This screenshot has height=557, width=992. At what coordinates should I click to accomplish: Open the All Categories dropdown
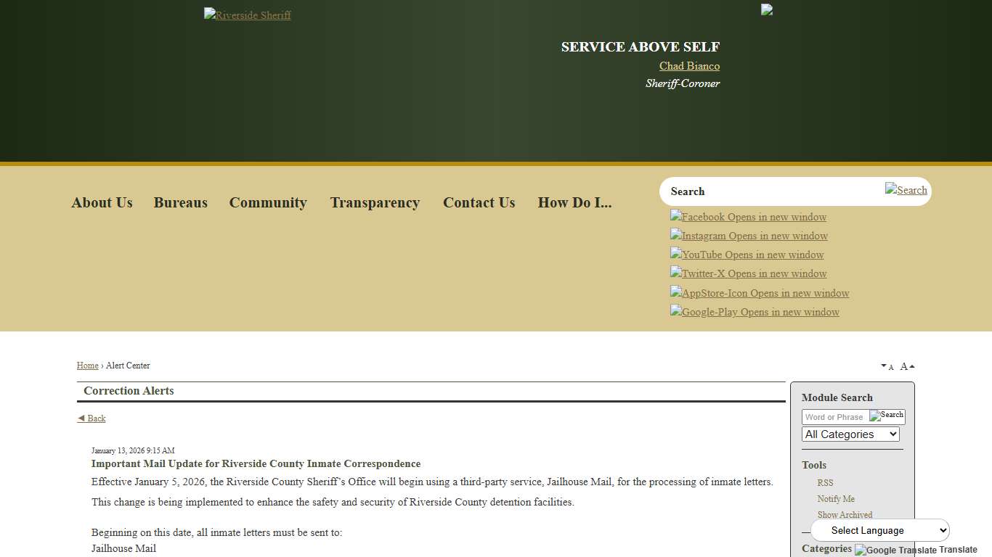coord(850,434)
